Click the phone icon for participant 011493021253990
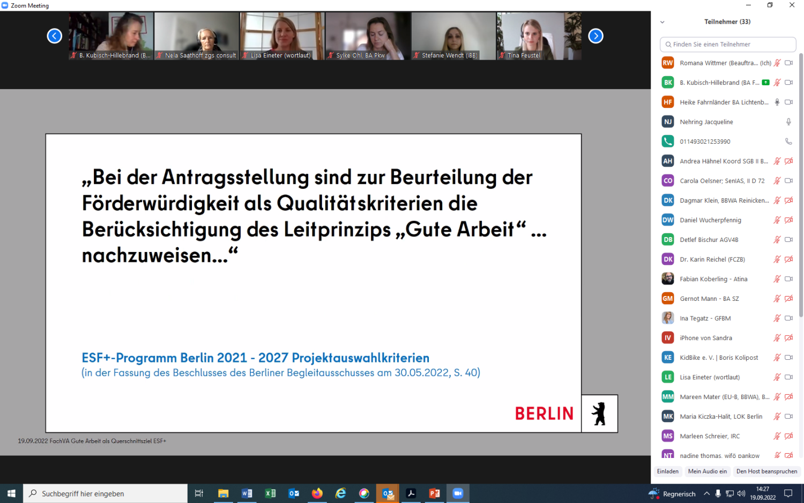 pyautogui.click(x=788, y=141)
